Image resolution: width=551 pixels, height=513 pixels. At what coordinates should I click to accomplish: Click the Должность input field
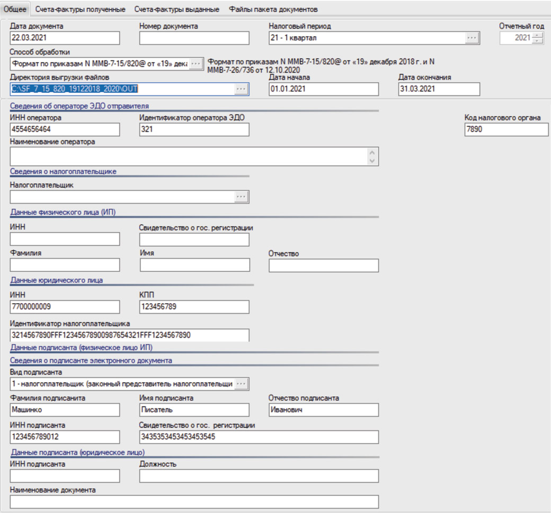(x=259, y=476)
